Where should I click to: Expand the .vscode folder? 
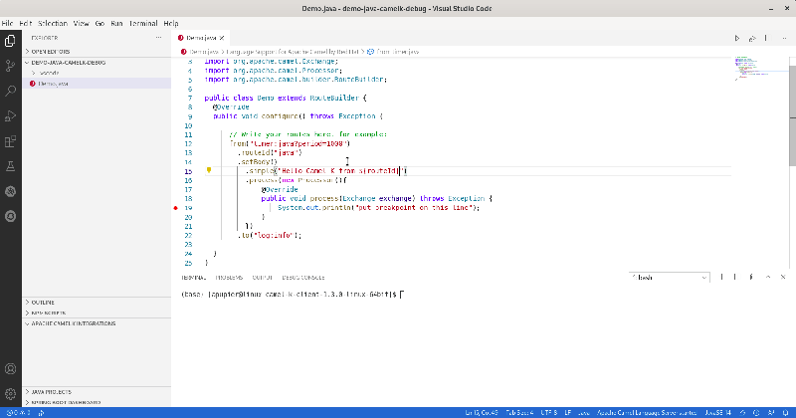97,73
